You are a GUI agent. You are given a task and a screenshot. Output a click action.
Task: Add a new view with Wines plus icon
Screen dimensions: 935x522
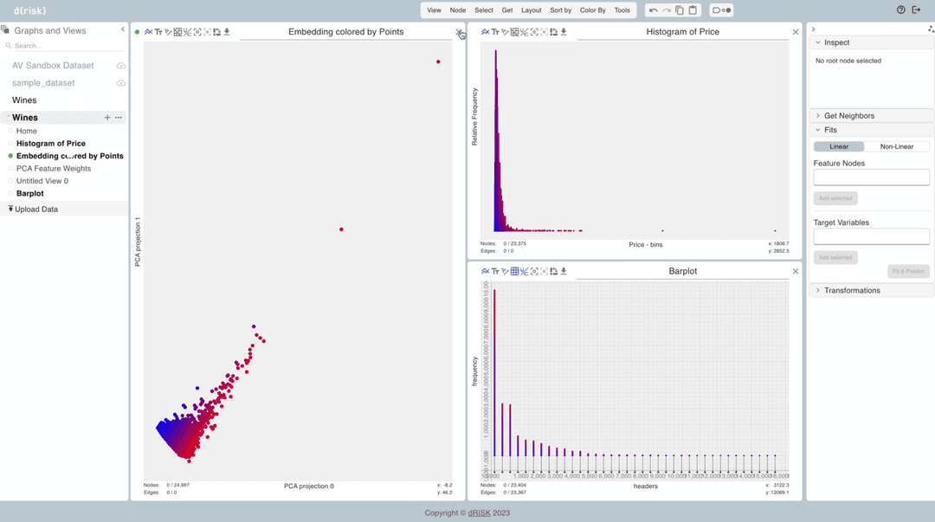click(x=107, y=118)
